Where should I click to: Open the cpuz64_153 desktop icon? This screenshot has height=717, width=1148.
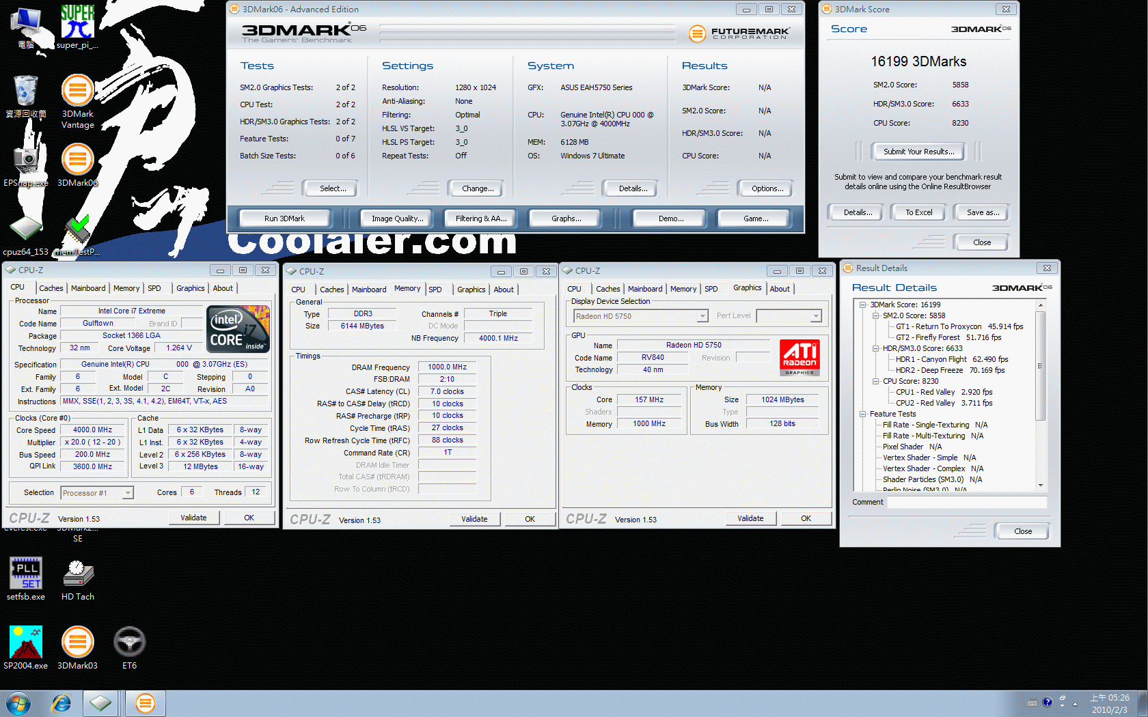26,236
